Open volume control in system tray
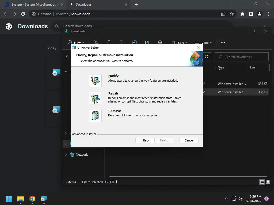 pyautogui.click(x=241, y=199)
